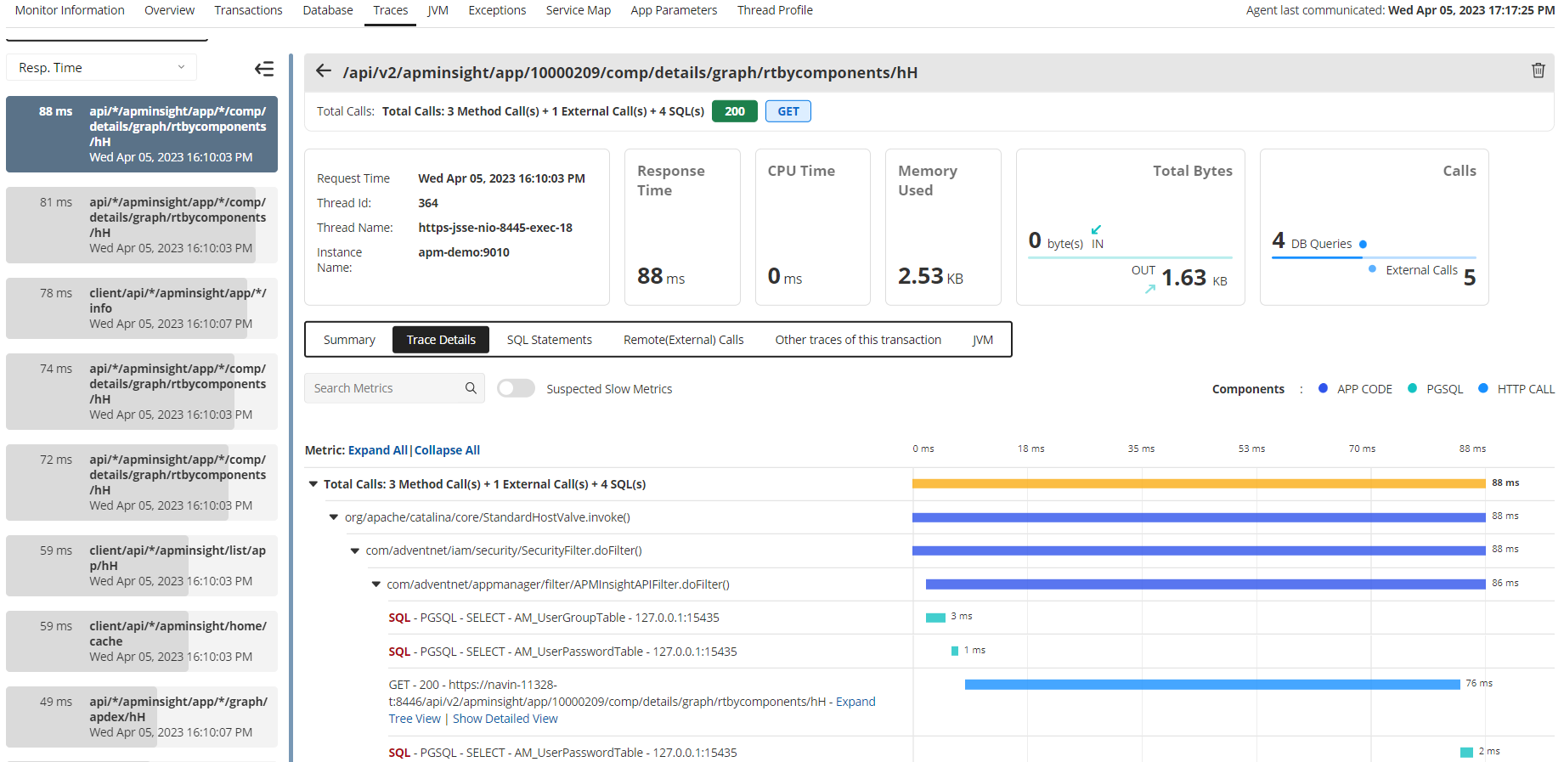
Task: Click the HTTP CALL component legend dot
Action: (1483, 388)
